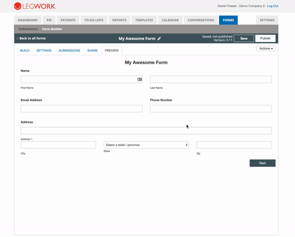The image size is (295, 237).
Task: Click the Last Name input field
Action: pos(211,79)
